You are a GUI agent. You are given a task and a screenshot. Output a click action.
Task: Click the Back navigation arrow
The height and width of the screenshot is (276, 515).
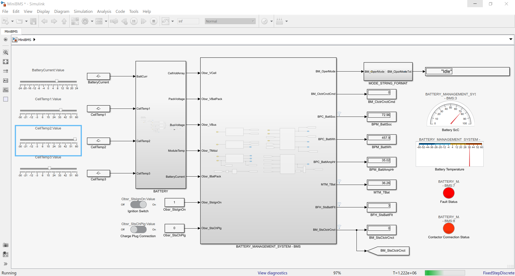(44, 21)
